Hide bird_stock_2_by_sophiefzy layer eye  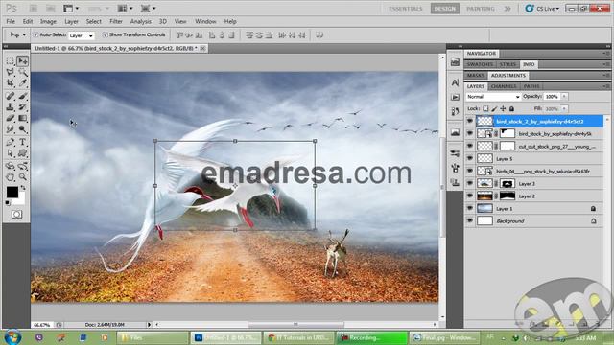tap(470, 122)
